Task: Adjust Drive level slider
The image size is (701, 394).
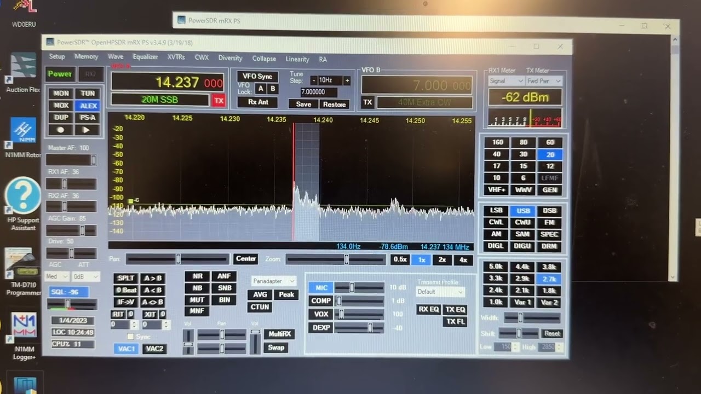Action: tap(71, 253)
